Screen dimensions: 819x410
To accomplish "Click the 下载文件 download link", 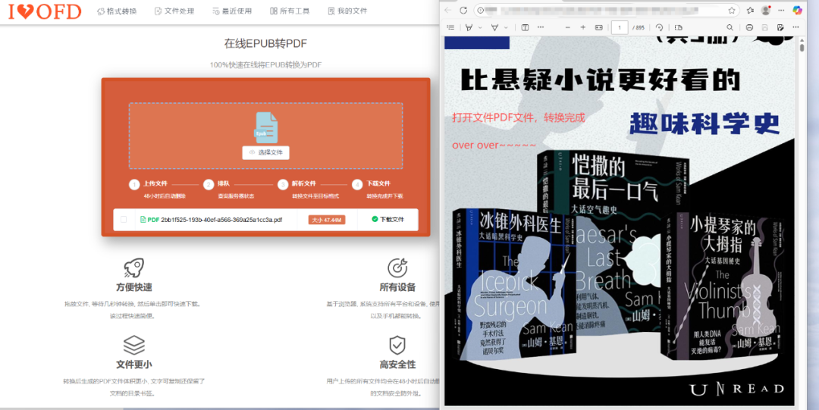I will [x=388, y=219].
